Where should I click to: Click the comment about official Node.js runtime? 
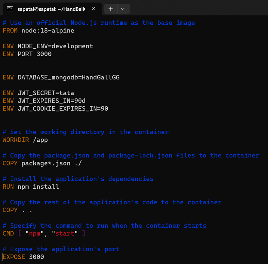click(99, 23)
